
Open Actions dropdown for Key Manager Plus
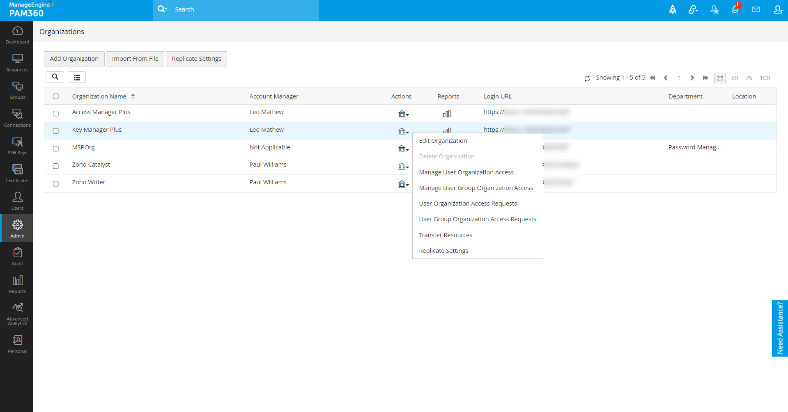pyautogui.click(x=403, y=131)
